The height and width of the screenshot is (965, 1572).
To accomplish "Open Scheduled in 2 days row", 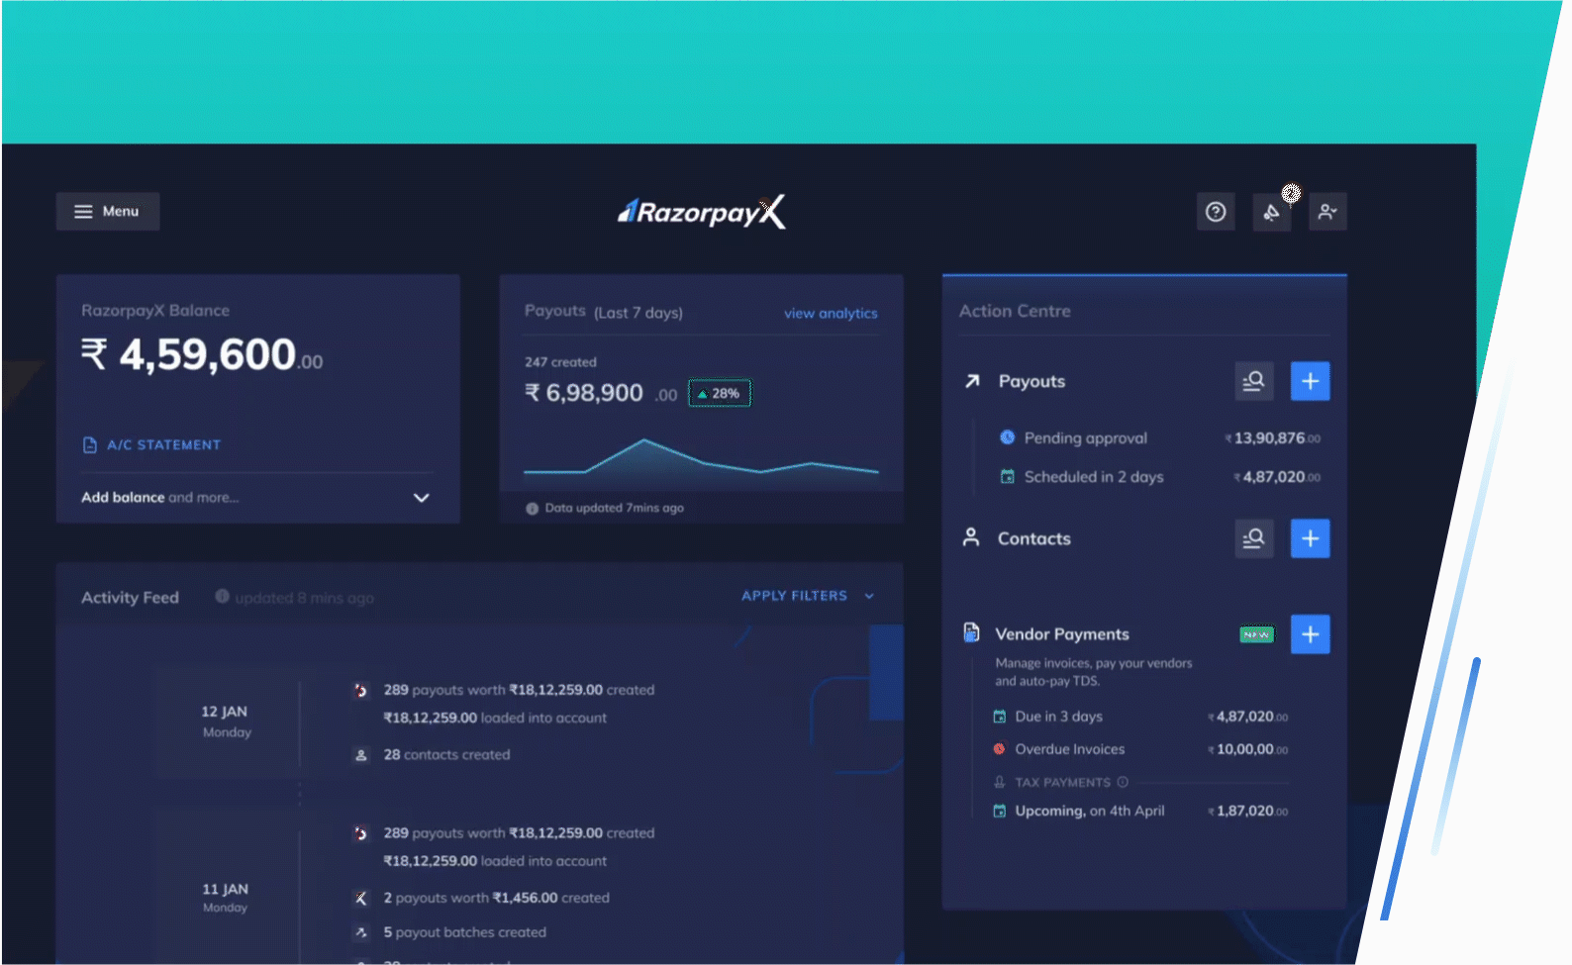I will pos(1160,477).
